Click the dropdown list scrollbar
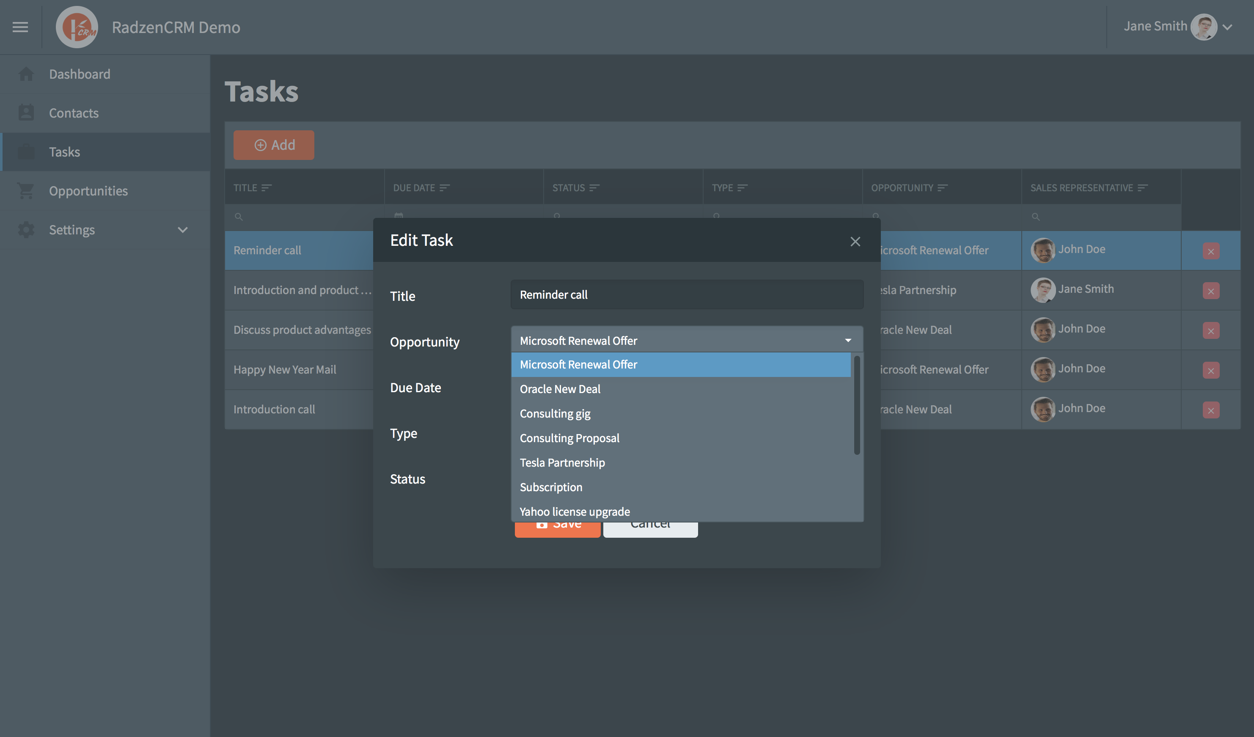Image resolution: width=1254 pixels, height=737 pixels. (x=857, y=404)
